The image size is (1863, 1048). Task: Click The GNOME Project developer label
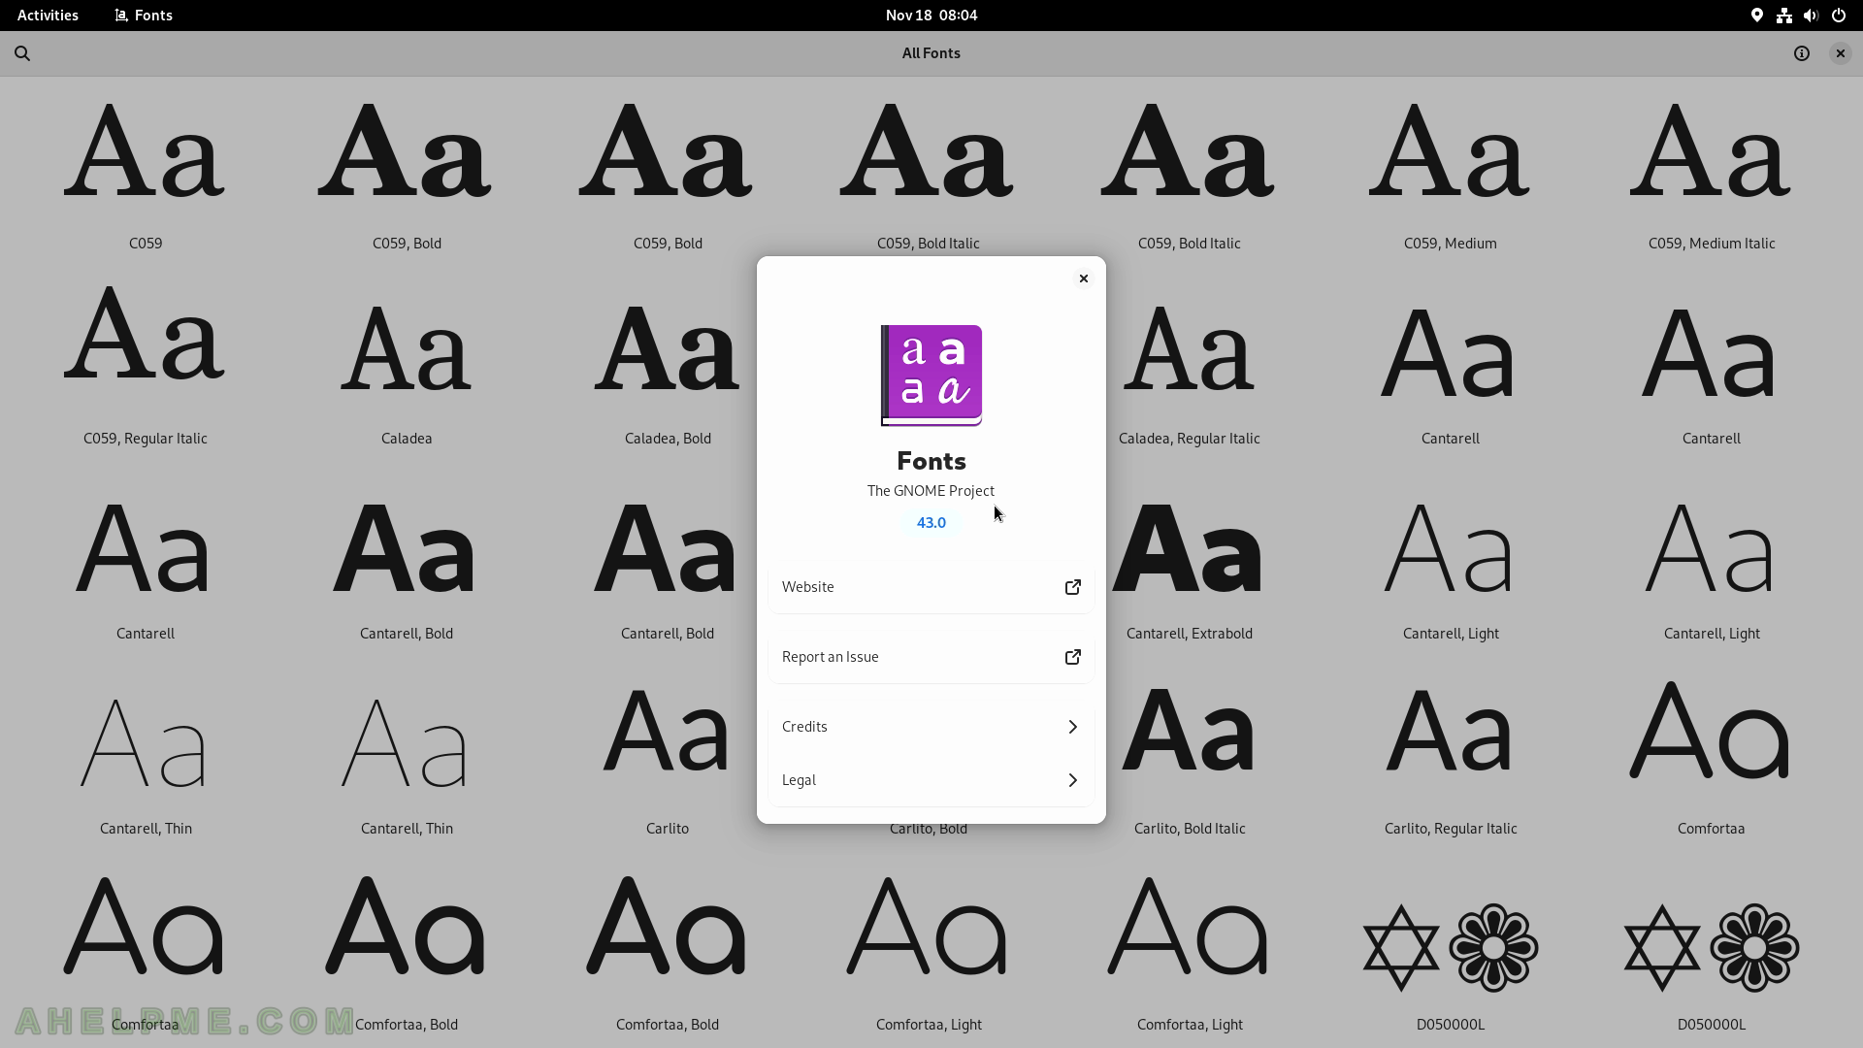(931, 491)
